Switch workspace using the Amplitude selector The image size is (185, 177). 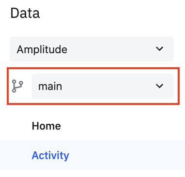(92, 49)
